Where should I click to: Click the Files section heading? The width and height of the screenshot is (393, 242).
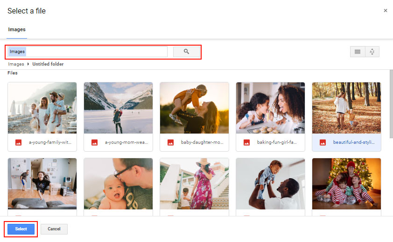pyautogui.click(x=13, y=73)
